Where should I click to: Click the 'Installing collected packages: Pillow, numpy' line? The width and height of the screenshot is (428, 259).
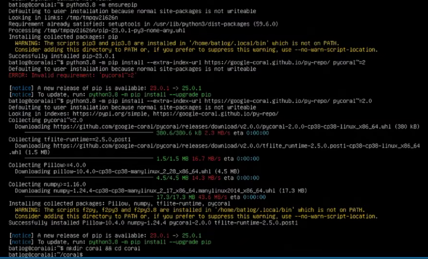pyautogui.click(x=119, y=203)
